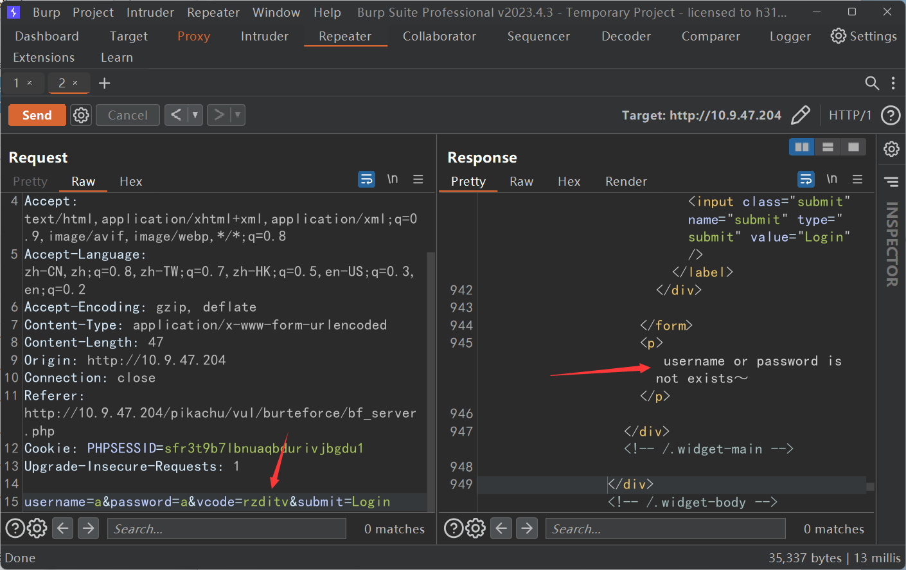Close Repeater tab 1
The width and height of the screenshot is (906, 570).
30,83
